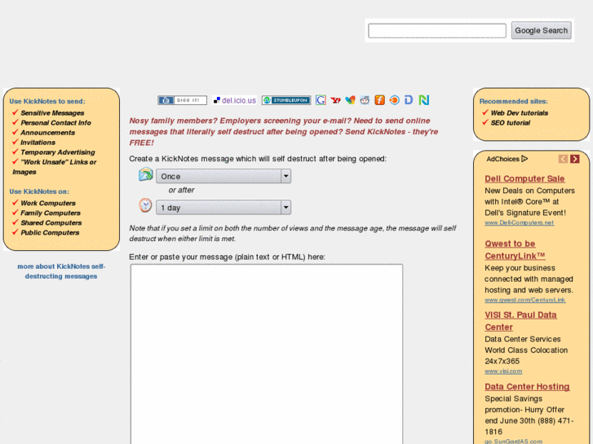The image size is (593, 444).
Task: Click the round orange-and-blue bookmark icon
Action: [x=394, y=100]
